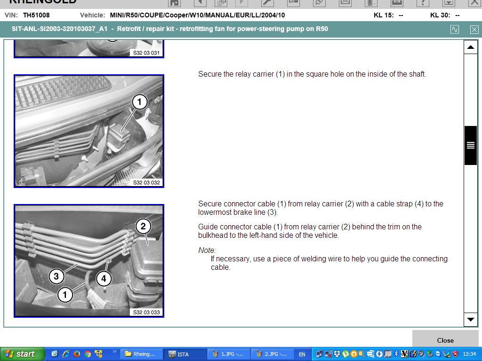Click the scroll down arrow button

[471, 320]
